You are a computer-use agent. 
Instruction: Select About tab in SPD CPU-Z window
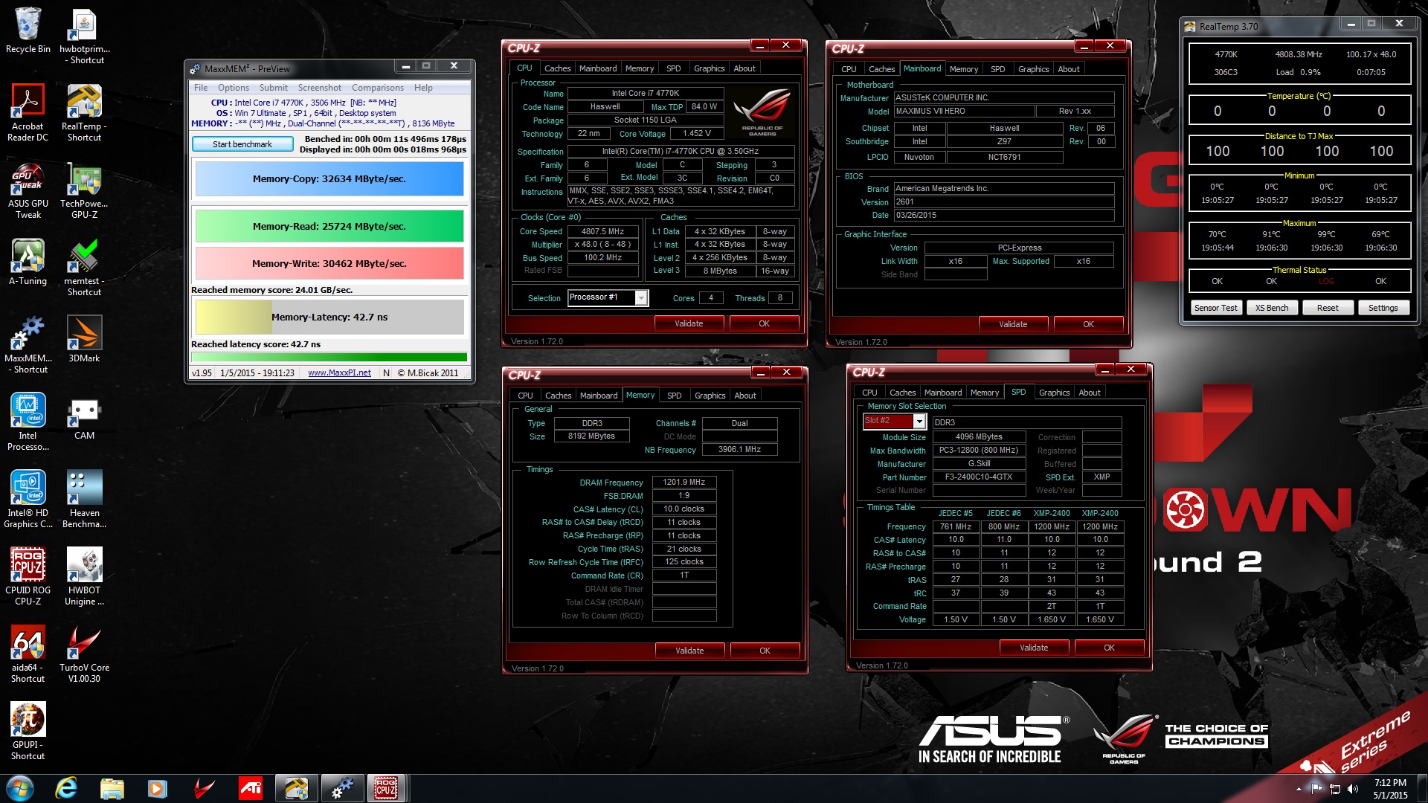point(1089,393)
